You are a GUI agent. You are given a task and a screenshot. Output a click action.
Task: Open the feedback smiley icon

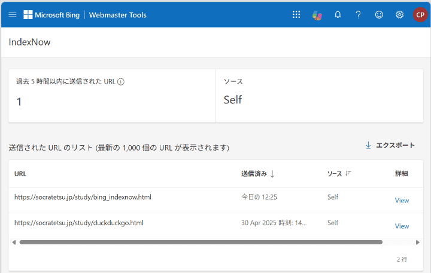tap(379, 15)
